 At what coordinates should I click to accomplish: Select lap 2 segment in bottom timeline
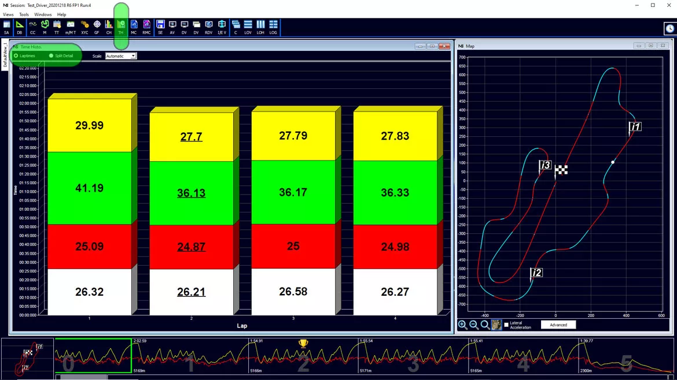(x=304, y=356)
